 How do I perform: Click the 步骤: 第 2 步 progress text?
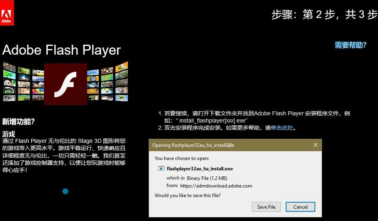tap(324, 14)
